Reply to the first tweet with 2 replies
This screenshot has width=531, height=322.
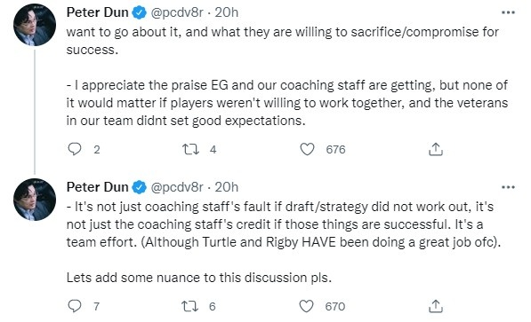pyautogui.click(x=75, y=149)
